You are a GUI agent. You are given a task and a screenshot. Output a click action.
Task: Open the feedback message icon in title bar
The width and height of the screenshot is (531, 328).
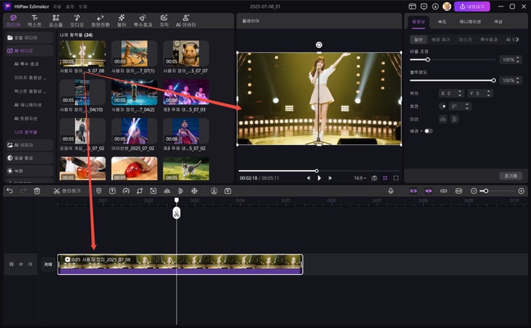coord(424,7)
